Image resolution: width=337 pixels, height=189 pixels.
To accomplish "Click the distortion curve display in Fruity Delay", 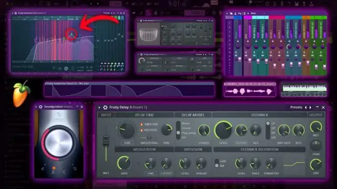I will (294, 164).
